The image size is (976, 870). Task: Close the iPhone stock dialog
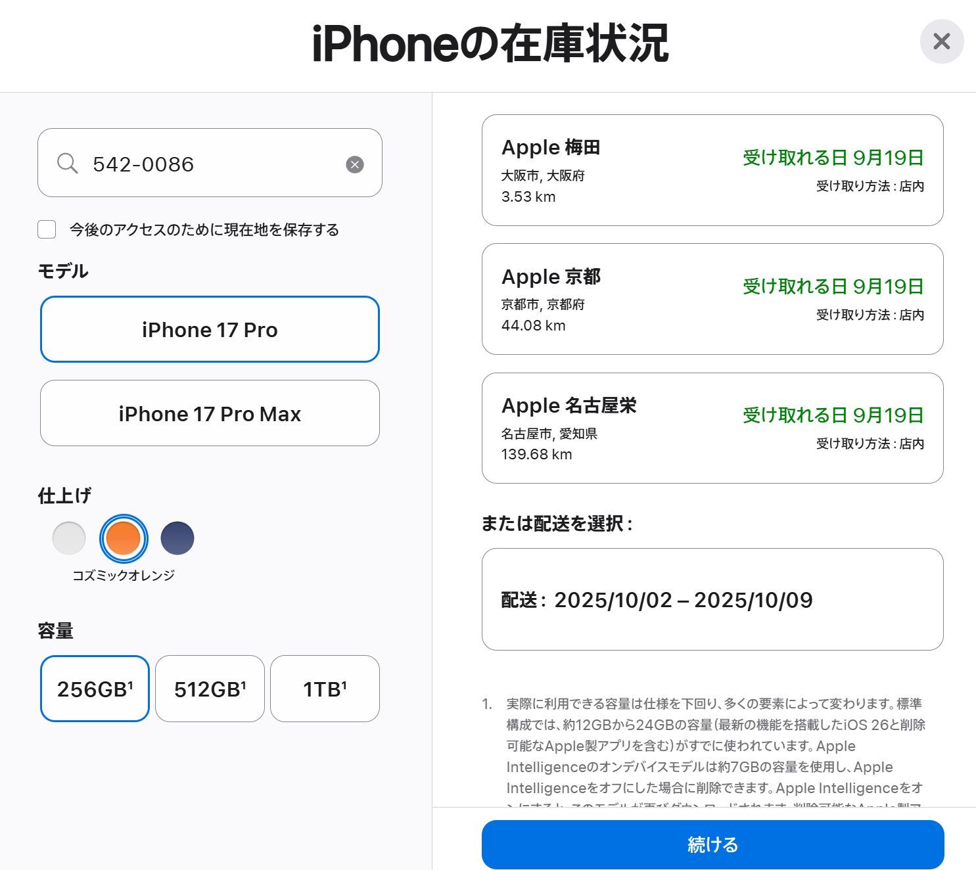(941, 42)
